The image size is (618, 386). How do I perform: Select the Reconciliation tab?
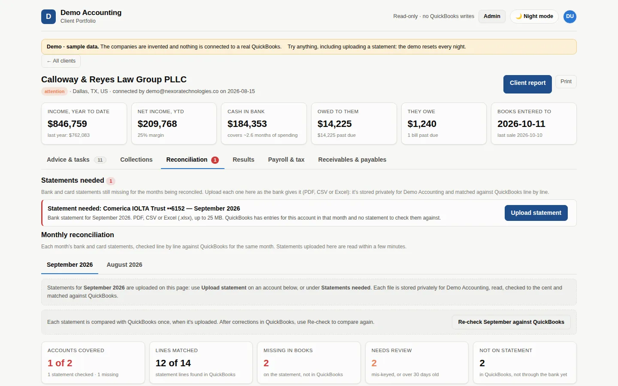click(192, 160)
